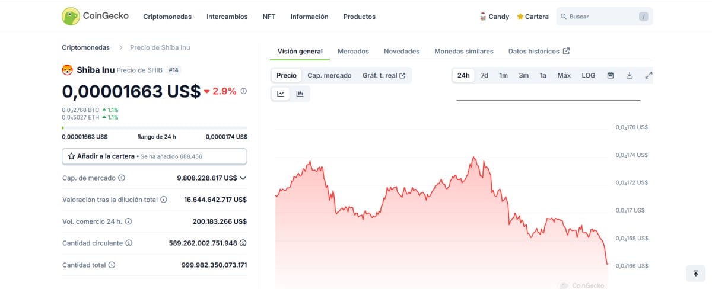
Task: Switch to line chart view icon
Action: click(281, 94)
